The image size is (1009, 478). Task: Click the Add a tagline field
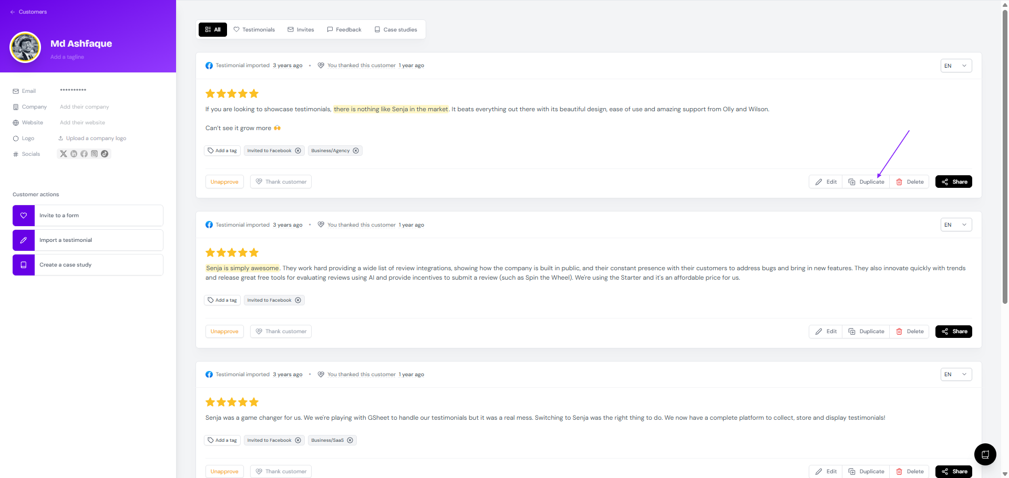(67, 57)
